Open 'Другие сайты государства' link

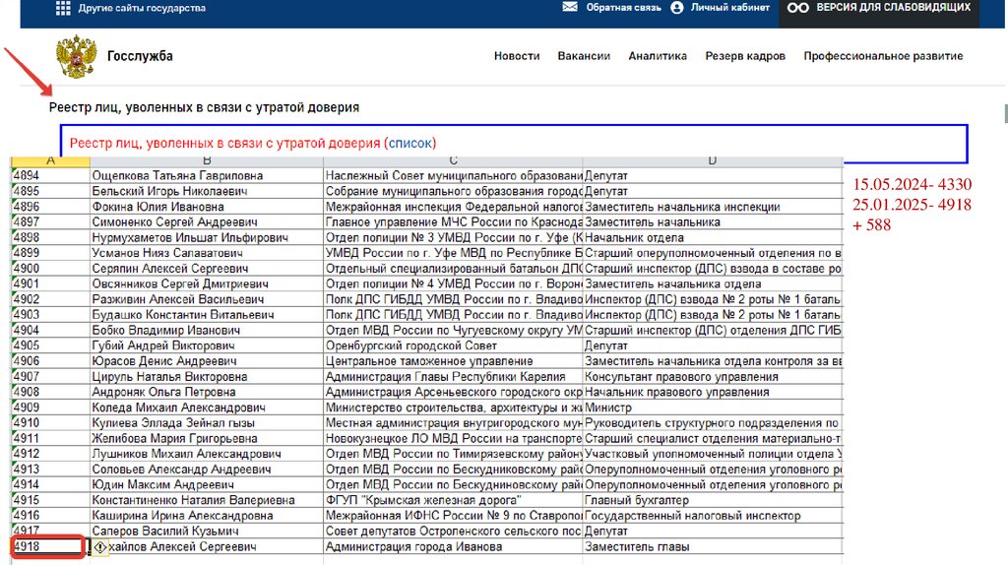142,8
